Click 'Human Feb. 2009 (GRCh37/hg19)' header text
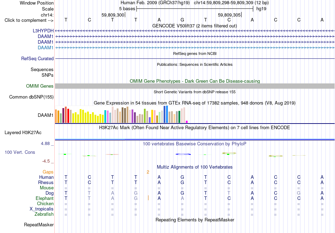The height and width of the screenshot is (233, 335). coord(155,3)
